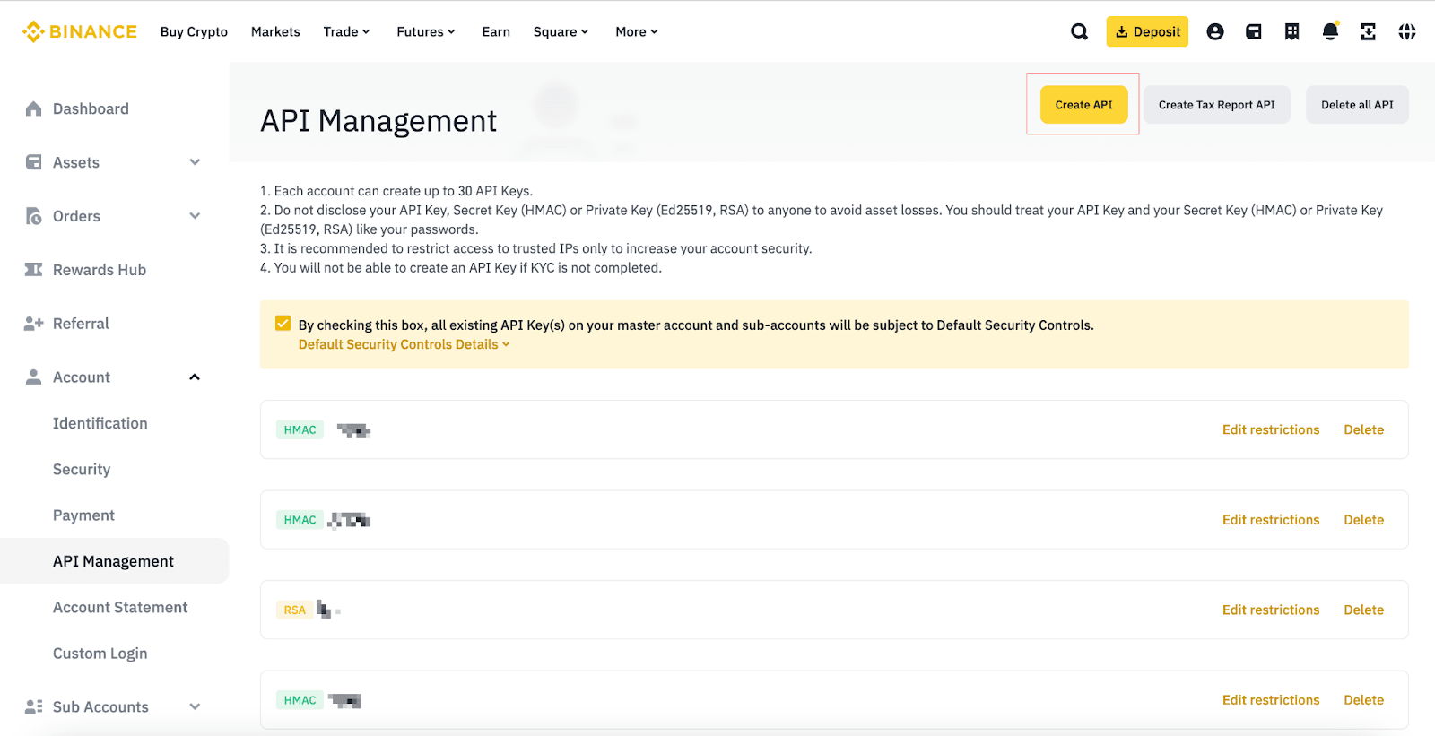
Task: Collapse the Account sidebar section
Action: [195, 377]
